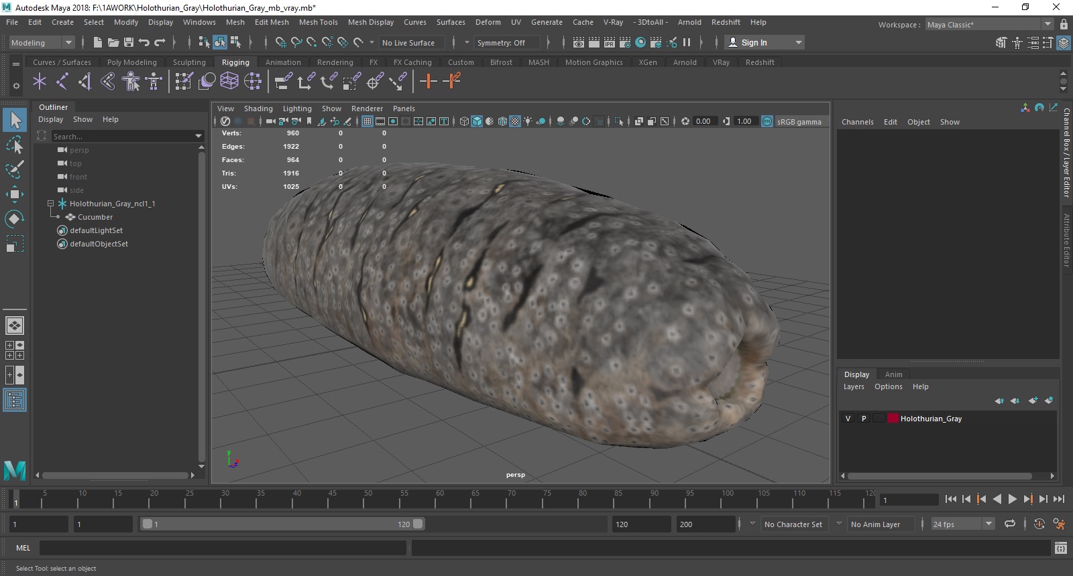Toggle playback loop button
Image resolution: width=1073 pixels, height=576 pixels.
tap(1010, 524)
